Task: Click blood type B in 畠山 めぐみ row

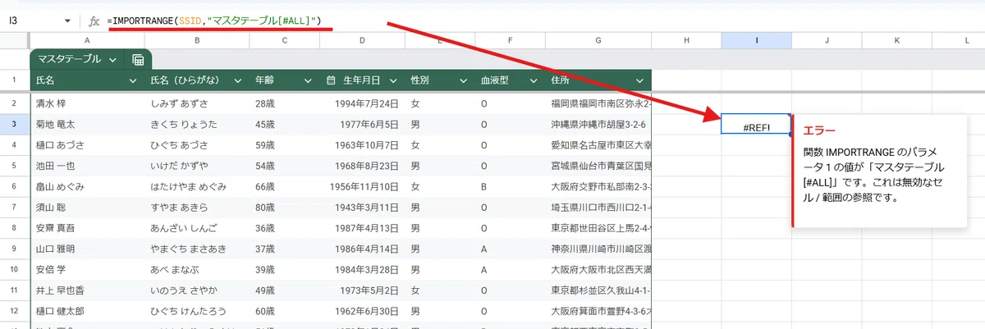Action: coord(510,186)
